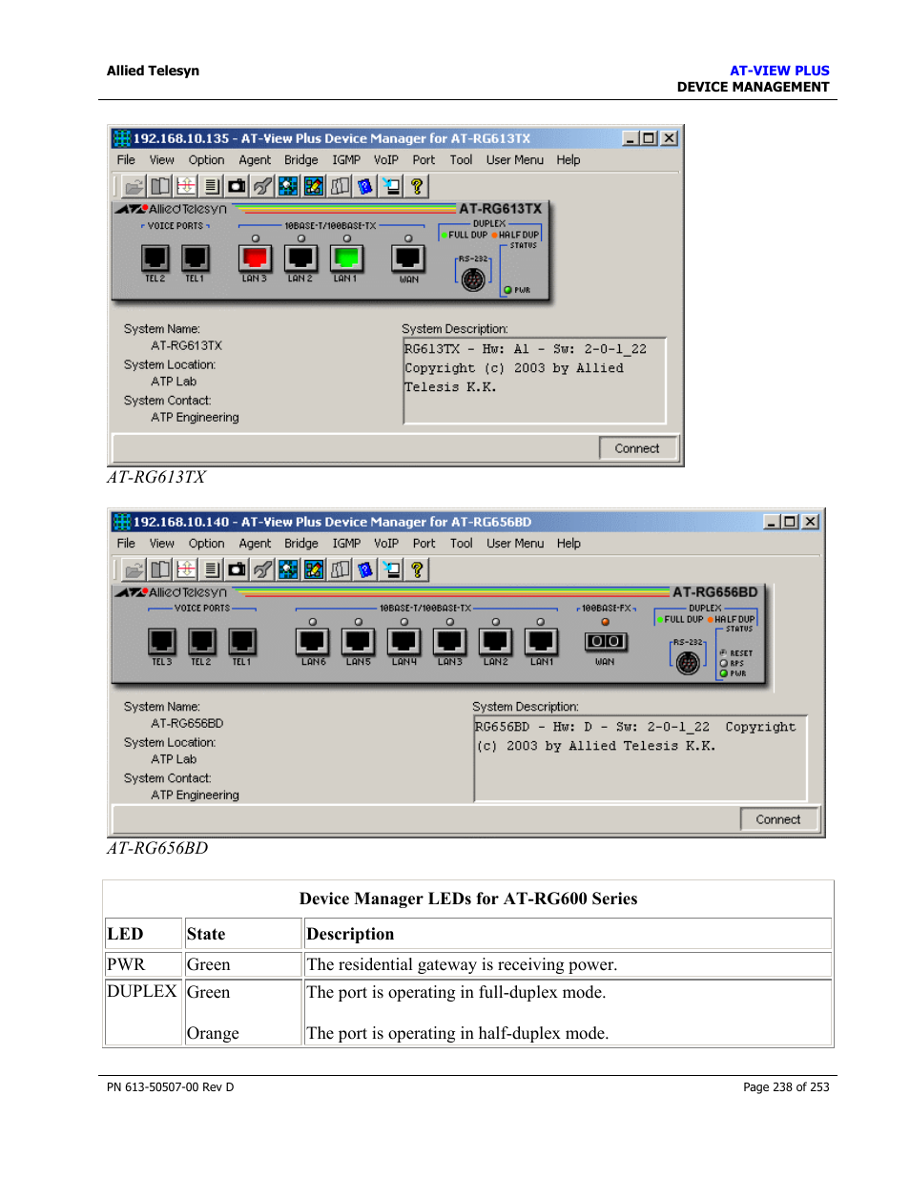Image resolution: width=910 pixels, height=1178 pixels.
Task: Open the VoIP menu in the RG613TX window
Action: pos(386,160)
